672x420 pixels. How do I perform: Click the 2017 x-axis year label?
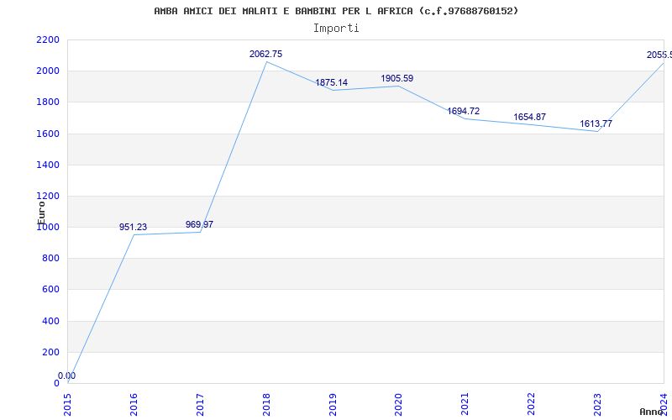pyautogui.click(x=200, y=404)
